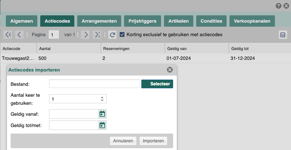The image size is (291, 150).
Task: Select the Trouwegast actiecode row
Action: (146, 58)
